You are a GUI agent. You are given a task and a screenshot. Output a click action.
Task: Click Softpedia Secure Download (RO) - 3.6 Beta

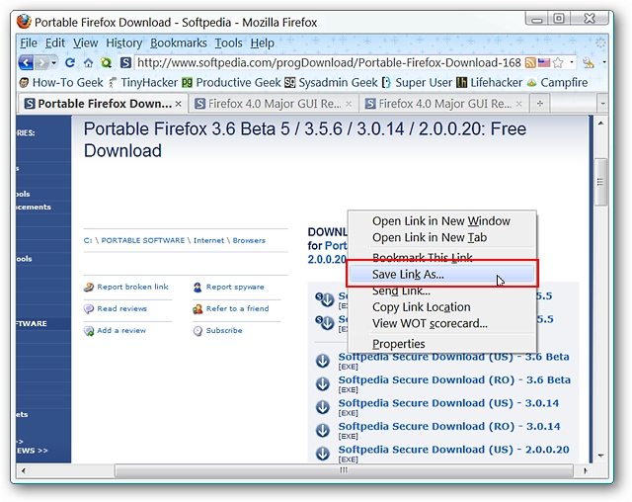[454, 379]
